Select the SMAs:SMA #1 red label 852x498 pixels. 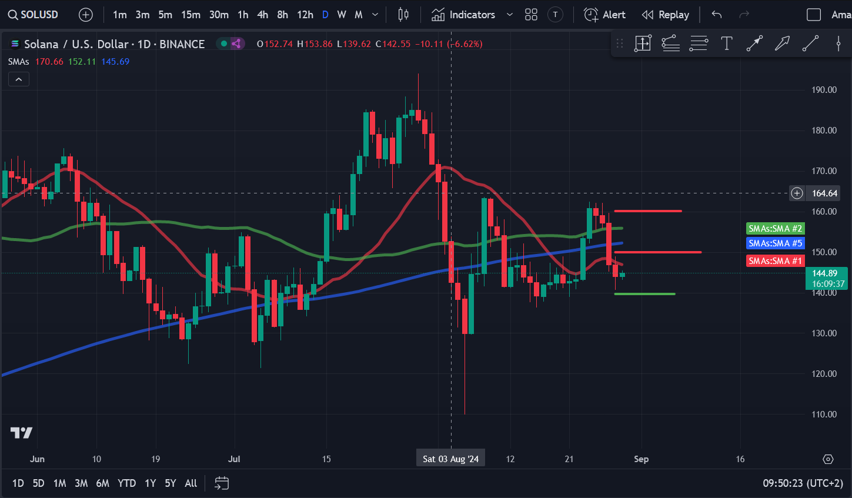point(776,260)
